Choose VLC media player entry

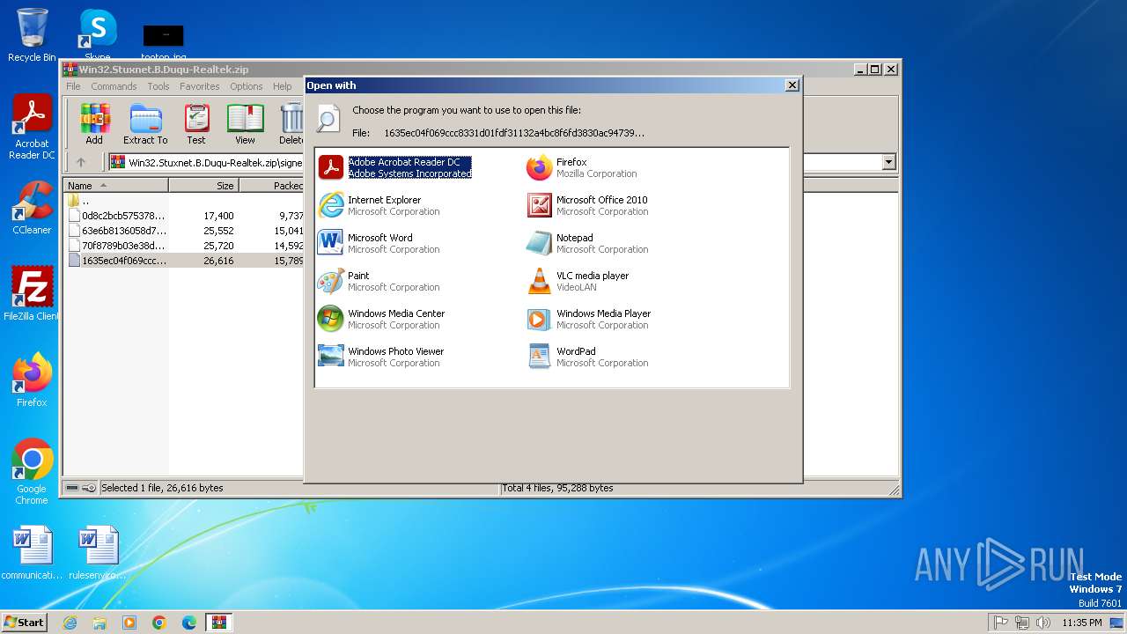pyautogui.click(x=578, y=281)
